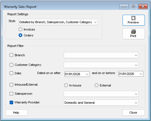
Task: Click the Print button
Action: click(133, 34)
